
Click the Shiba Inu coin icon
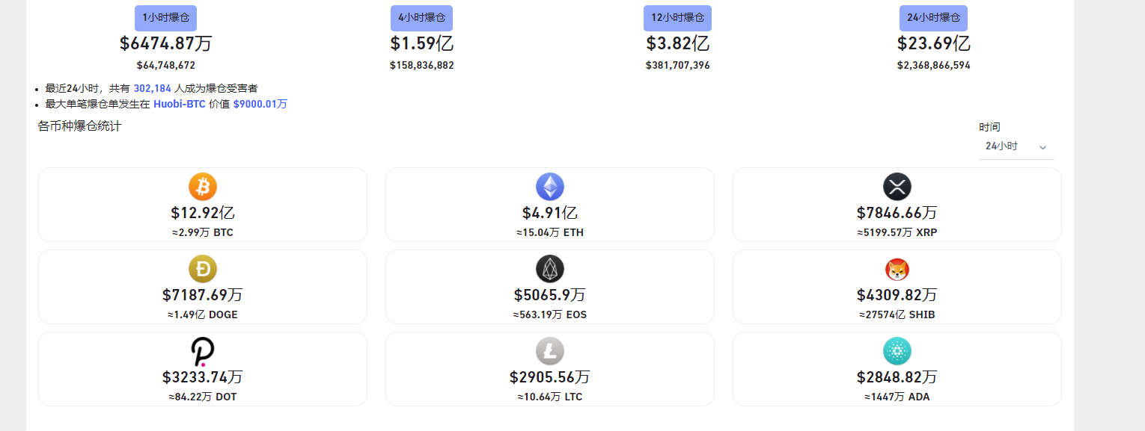coord(897,269)
